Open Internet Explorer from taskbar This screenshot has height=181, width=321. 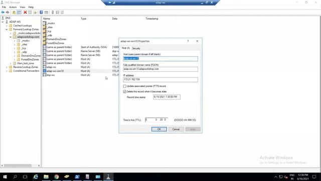pyautogui.click(x=36, y=176)
